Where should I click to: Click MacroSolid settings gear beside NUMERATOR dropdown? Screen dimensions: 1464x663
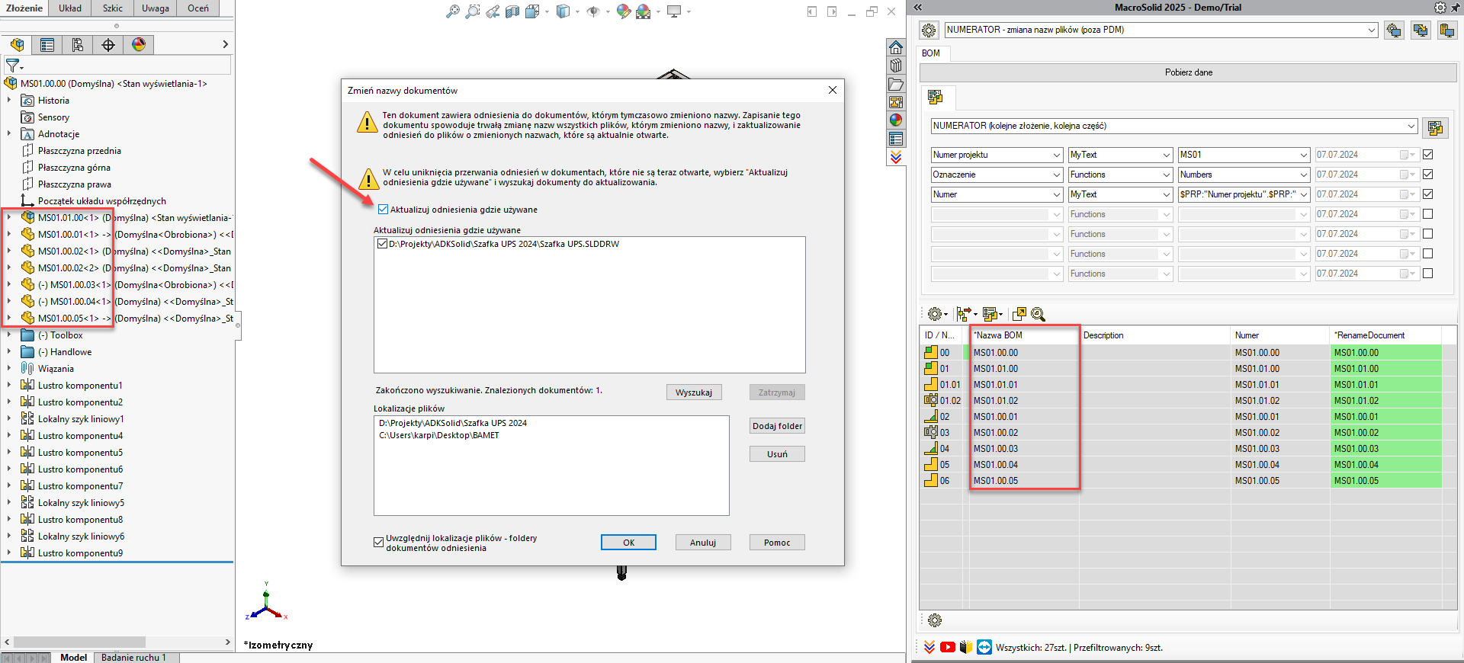coord(929,30)
